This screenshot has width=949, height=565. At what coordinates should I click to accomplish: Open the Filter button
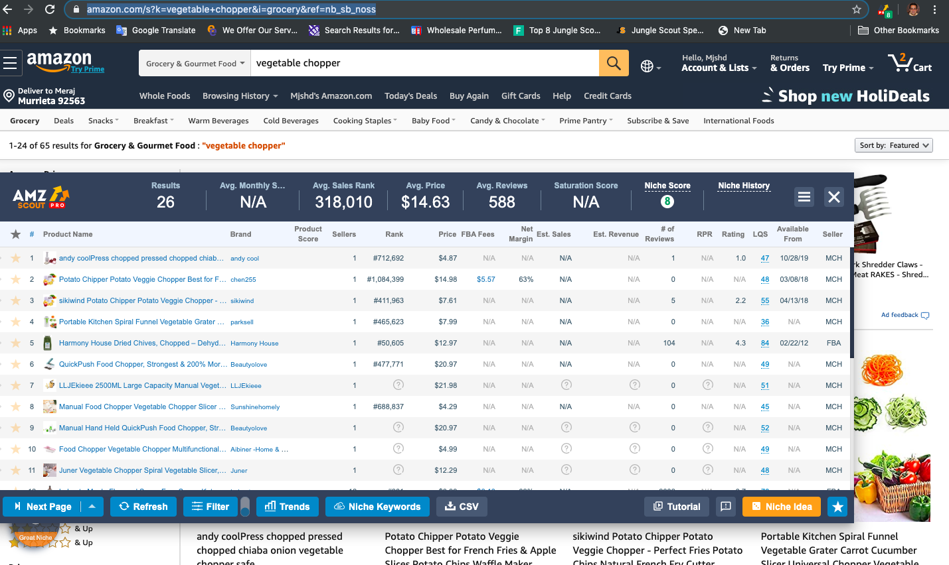coord(211,507)
